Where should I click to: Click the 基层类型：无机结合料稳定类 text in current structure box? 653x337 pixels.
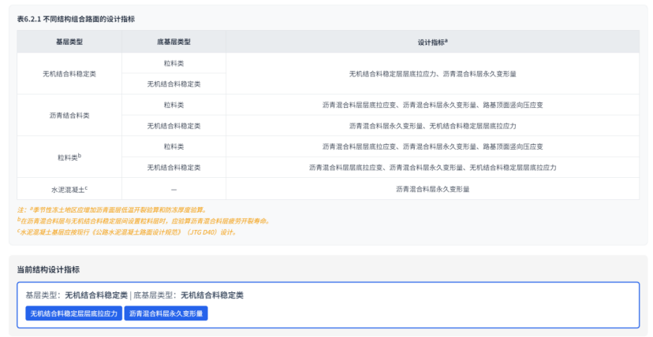[x=76, y=295]
